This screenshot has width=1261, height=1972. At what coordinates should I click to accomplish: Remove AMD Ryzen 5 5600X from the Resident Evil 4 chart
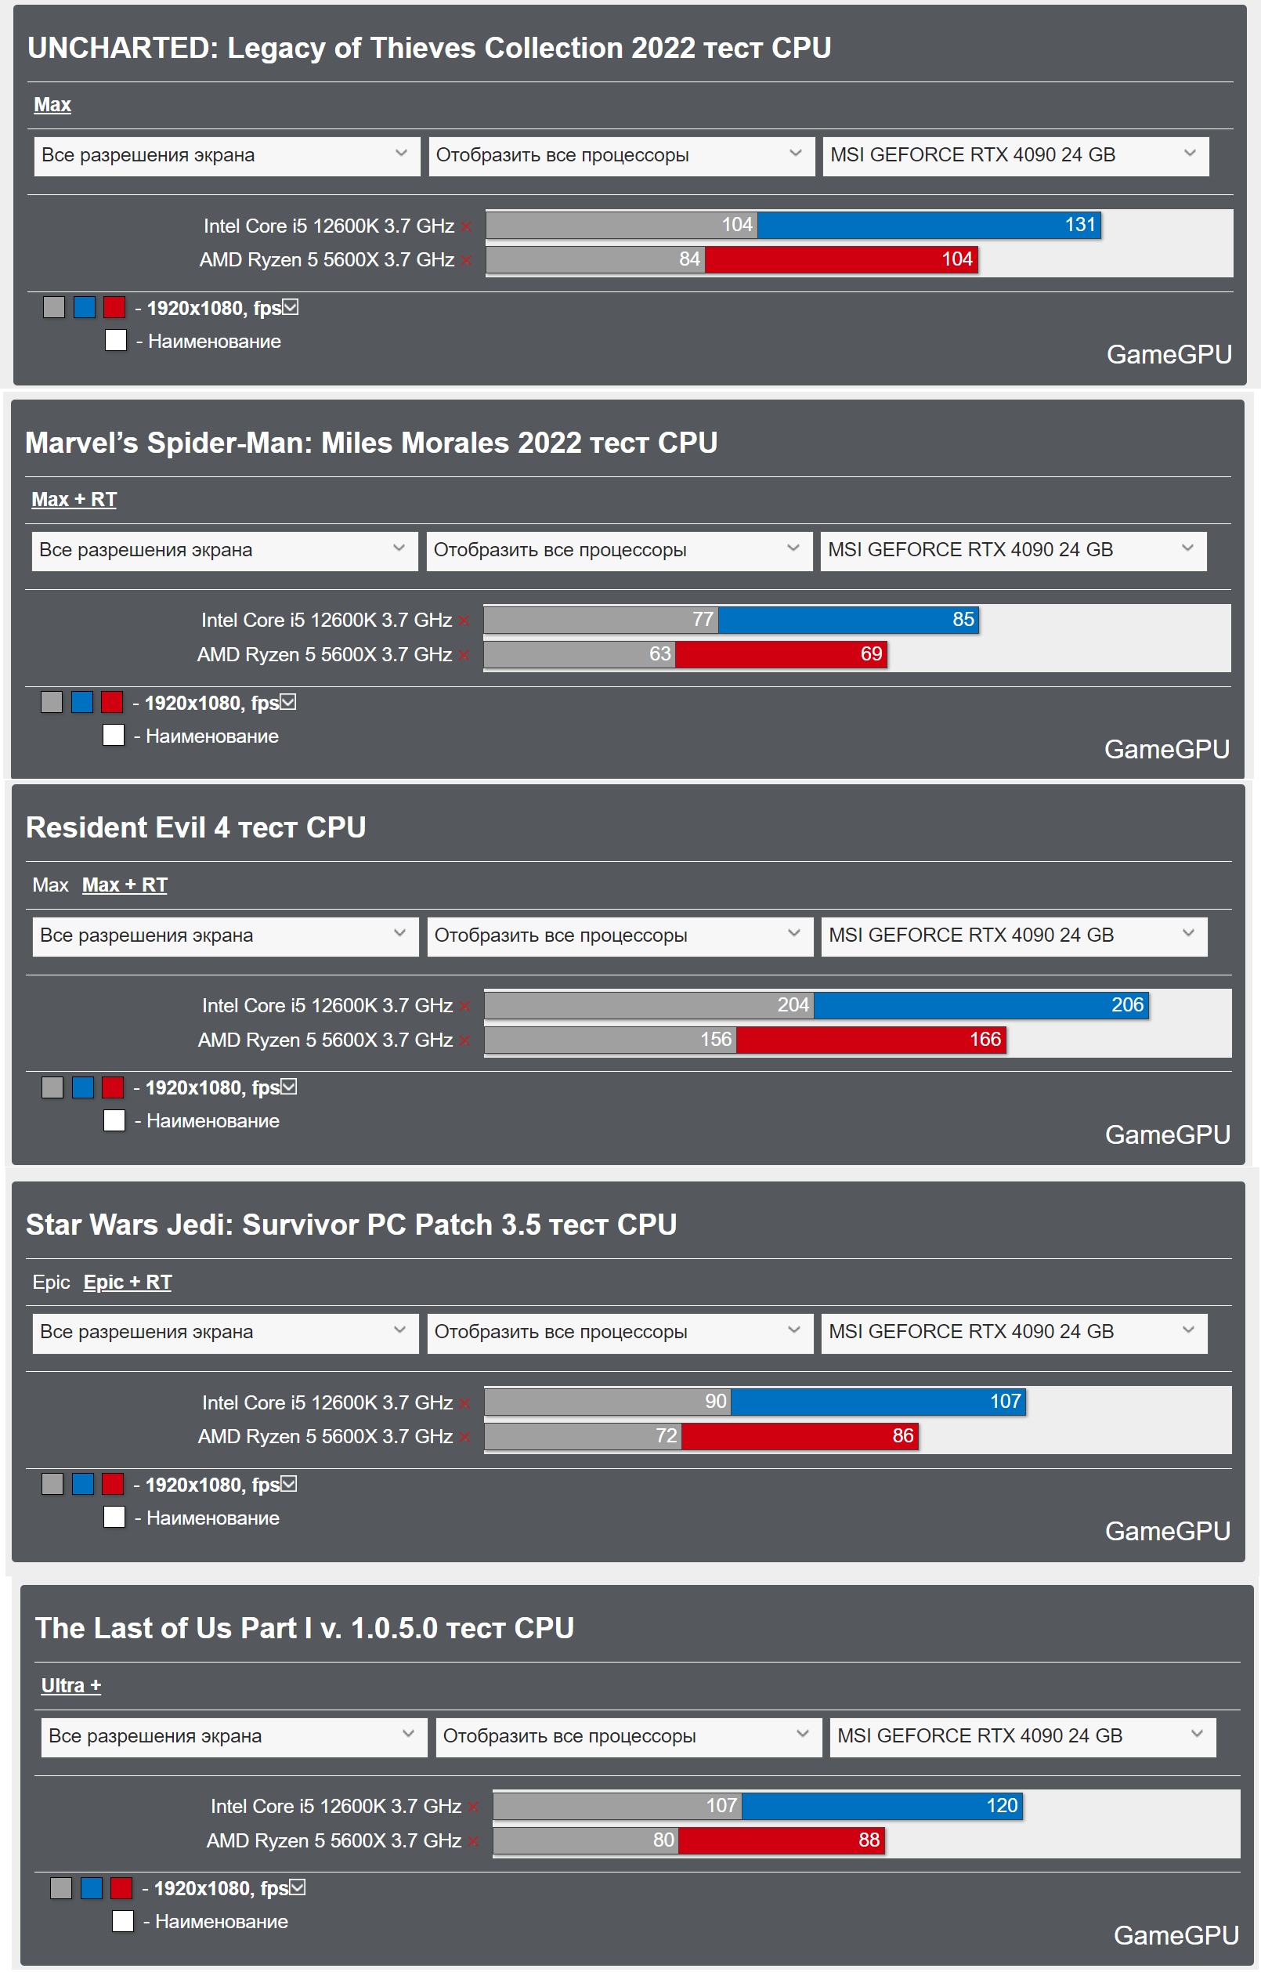[x=464, y=1041]
